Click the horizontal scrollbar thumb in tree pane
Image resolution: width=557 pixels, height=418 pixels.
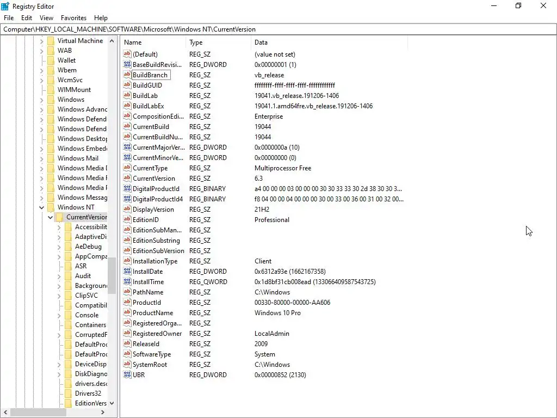pos(38,413)
